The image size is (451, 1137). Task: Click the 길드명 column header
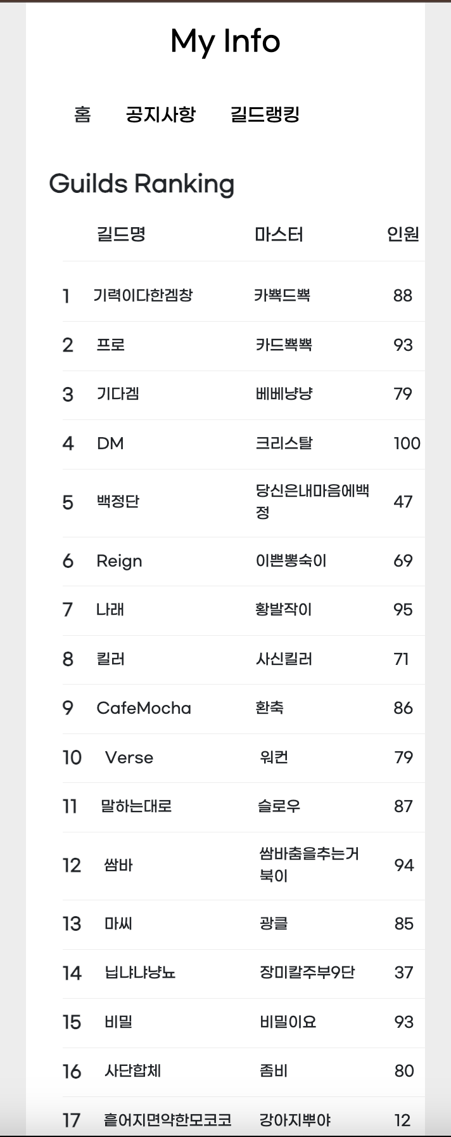tap(121, 234)
